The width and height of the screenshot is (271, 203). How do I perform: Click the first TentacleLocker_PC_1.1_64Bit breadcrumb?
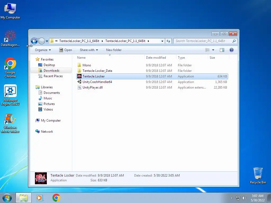[79, 41]
